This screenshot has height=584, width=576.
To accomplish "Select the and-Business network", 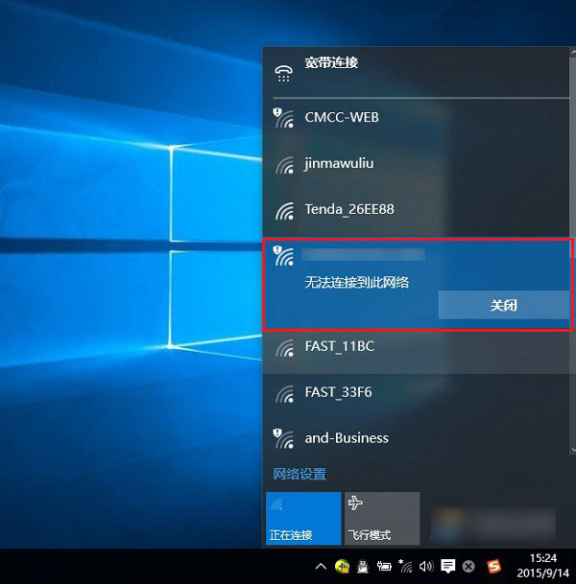I will tap(346, 438).
